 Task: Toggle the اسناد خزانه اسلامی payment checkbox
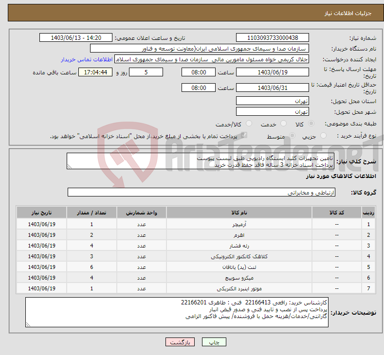(244, 135)
